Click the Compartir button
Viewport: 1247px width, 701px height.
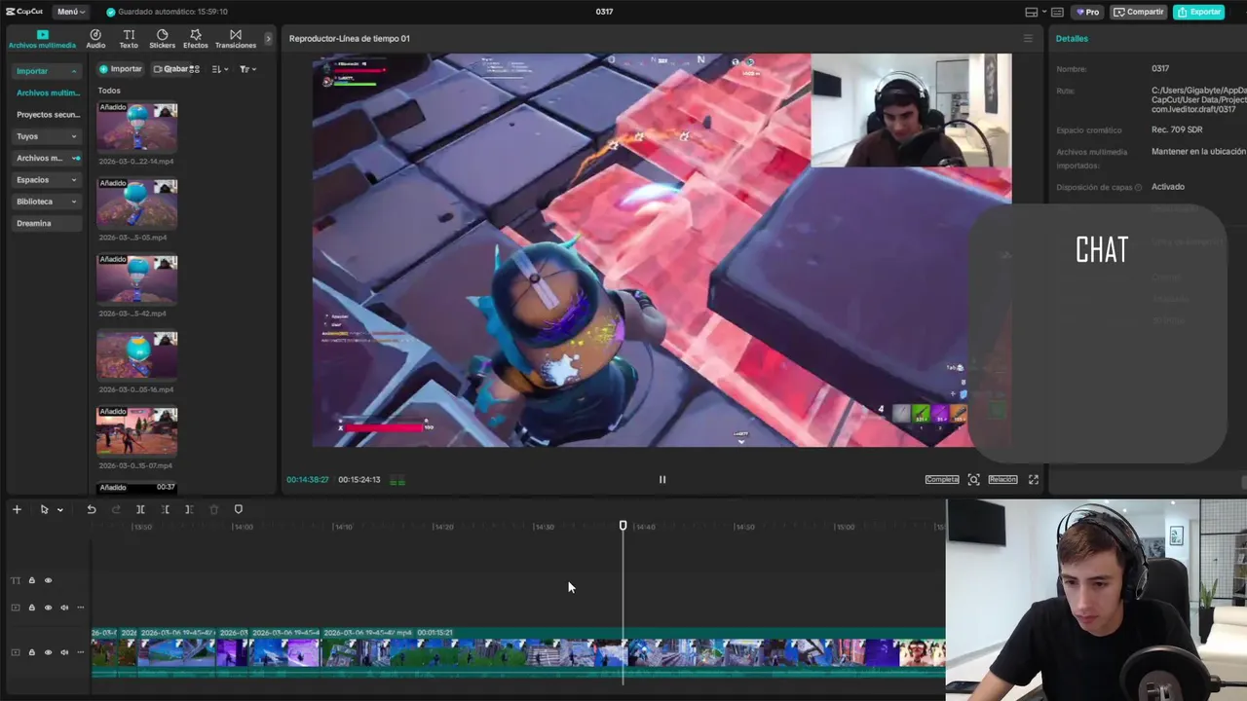tap(1139, 12)
